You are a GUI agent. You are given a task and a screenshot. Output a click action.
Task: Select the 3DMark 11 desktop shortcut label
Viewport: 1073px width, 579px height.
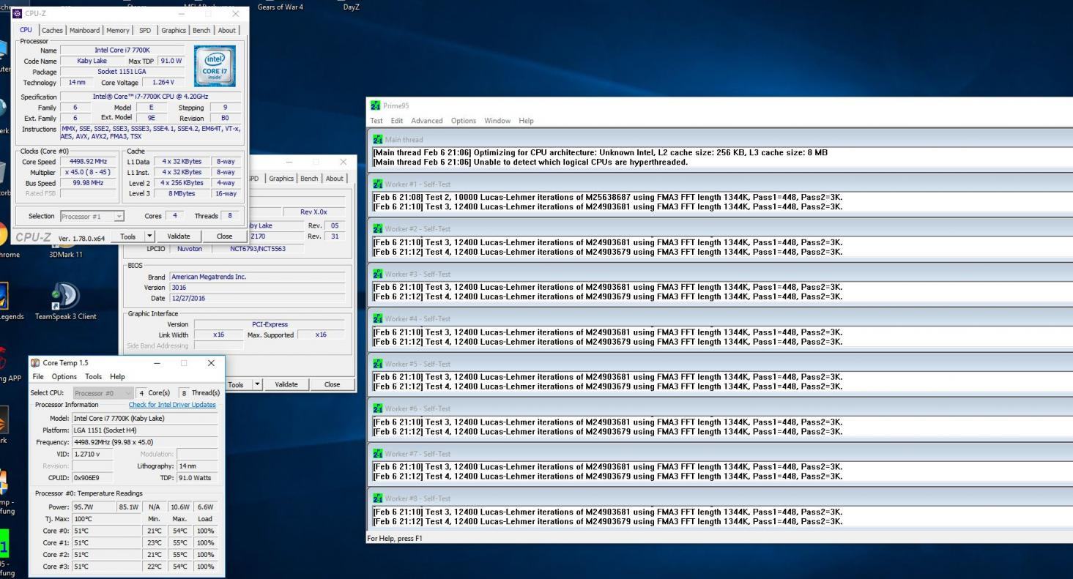pos(65,255)
